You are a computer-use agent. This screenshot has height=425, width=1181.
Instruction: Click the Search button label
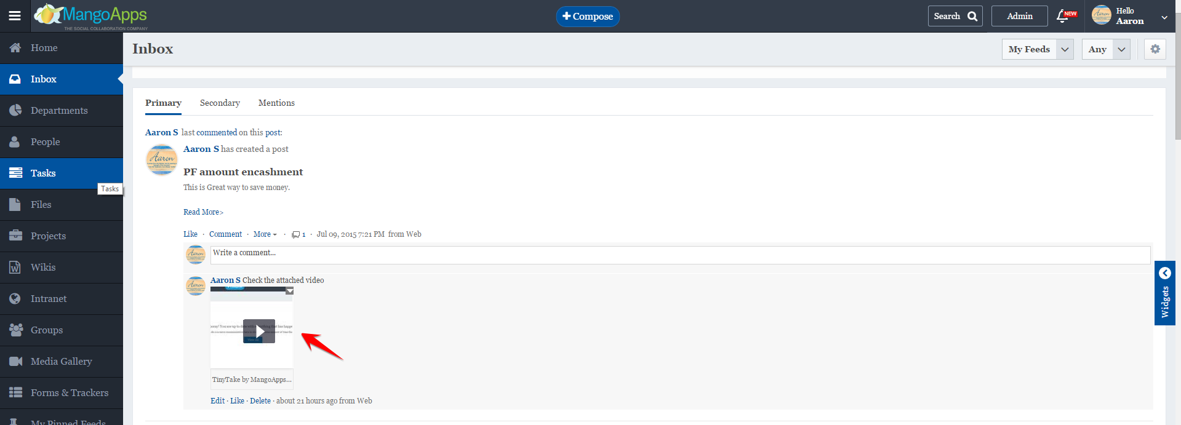pyautogui.click(x=947, y=17)
